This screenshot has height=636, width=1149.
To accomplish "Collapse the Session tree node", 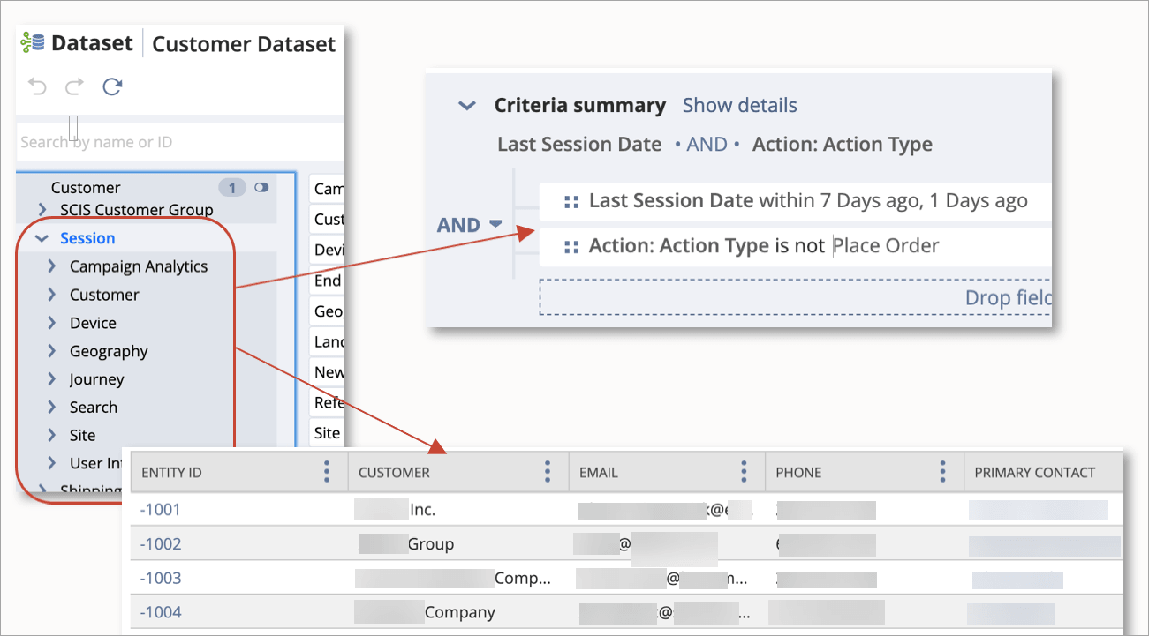I will pyautogui.click(x=41, y=238).
